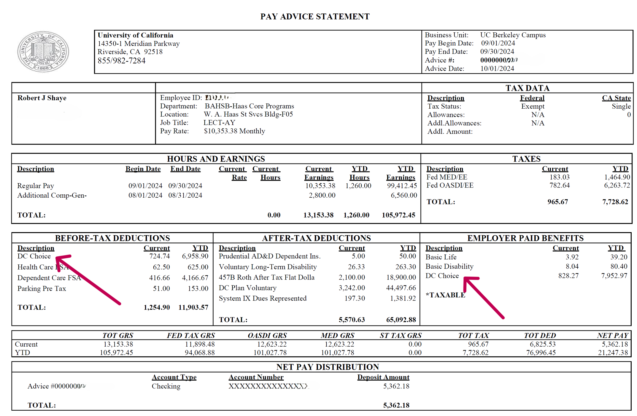Screen dimensions: 637x416
Task: Click the University of California seal
Action: pos(43,52)
